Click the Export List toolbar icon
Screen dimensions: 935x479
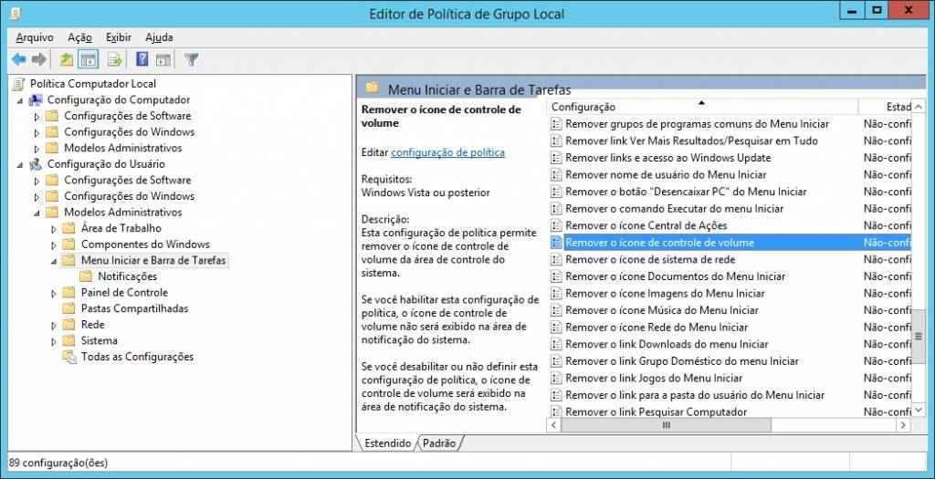(115, 59)
